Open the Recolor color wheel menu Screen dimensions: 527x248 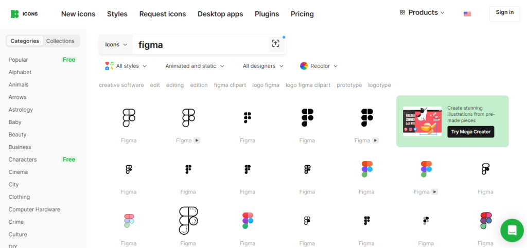(x=319, y=66)
